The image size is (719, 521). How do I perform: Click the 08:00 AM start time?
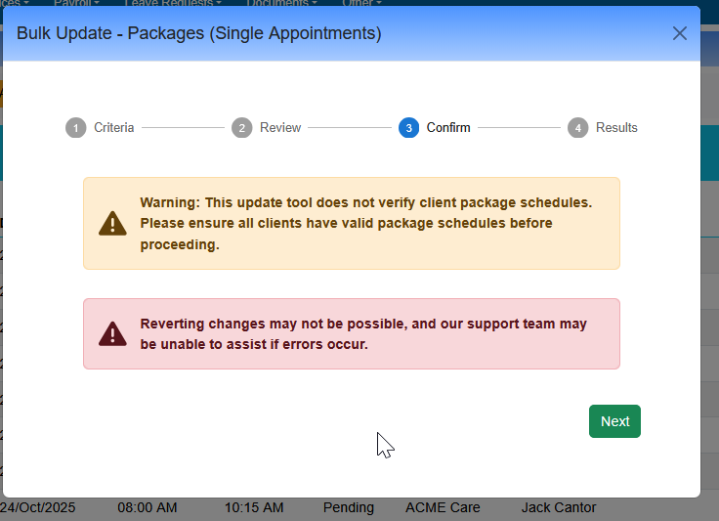click(147, 508)
